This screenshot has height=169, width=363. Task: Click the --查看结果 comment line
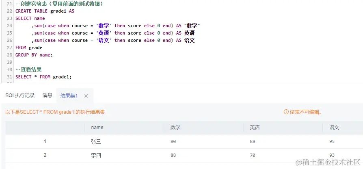coord(28,70)
